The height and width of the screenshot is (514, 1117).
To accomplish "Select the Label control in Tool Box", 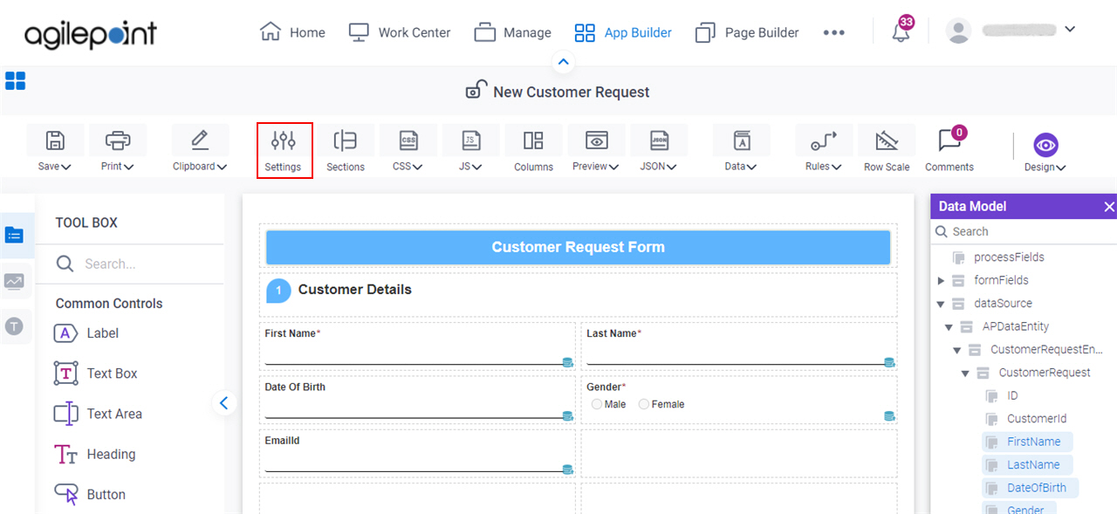I will 86,333.
